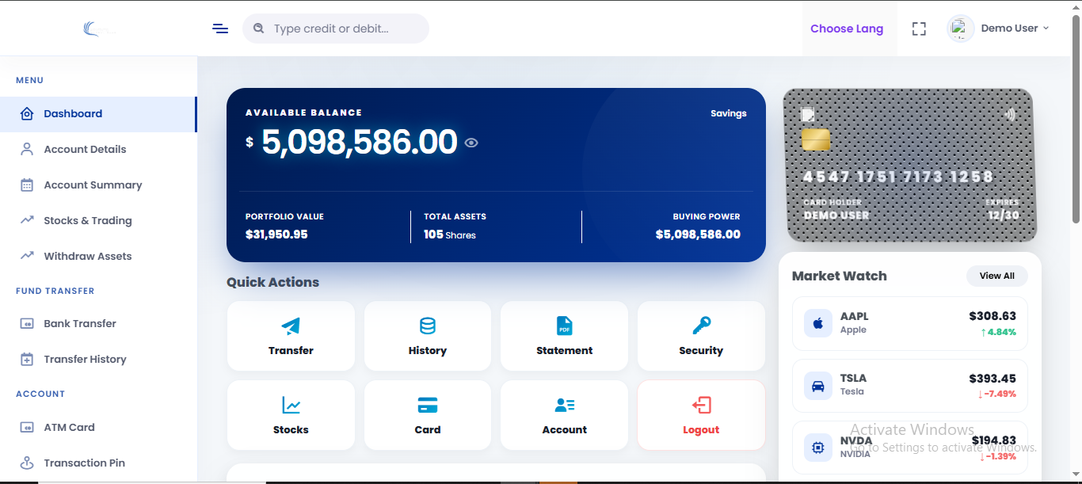Click the debit card image
Screen dimensions: 1082x484
point(909,165)
